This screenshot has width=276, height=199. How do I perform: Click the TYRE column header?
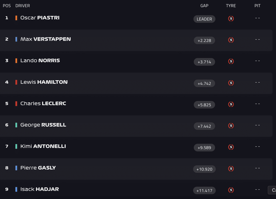pos(231,6)
